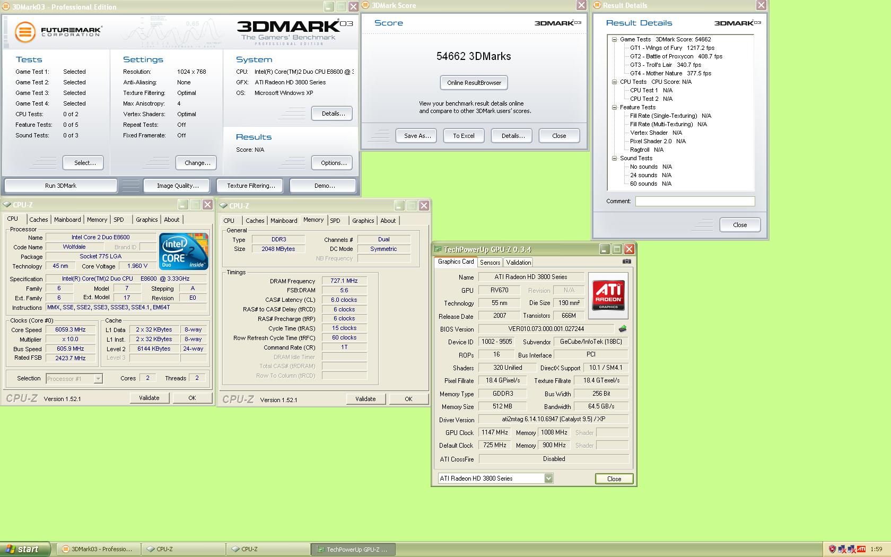891x557 pixels.
Task: Click the Change settings button
Action: [197, 163]
